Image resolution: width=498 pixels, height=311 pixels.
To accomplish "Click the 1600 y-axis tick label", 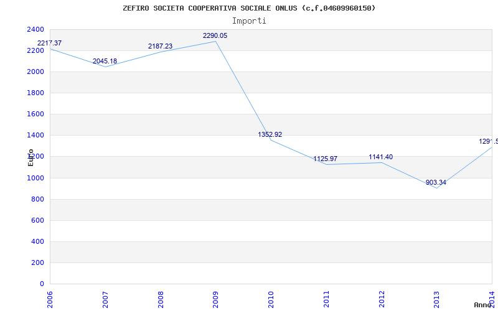I will tap(35, 114).
